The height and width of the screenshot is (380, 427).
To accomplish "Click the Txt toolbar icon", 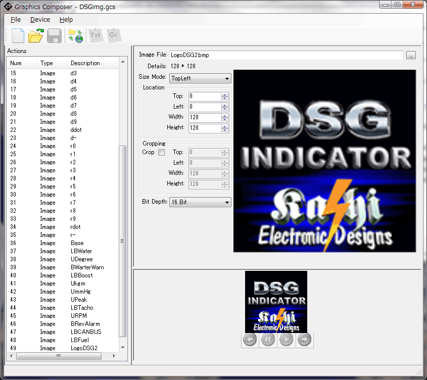I will [x=96, y=35].
